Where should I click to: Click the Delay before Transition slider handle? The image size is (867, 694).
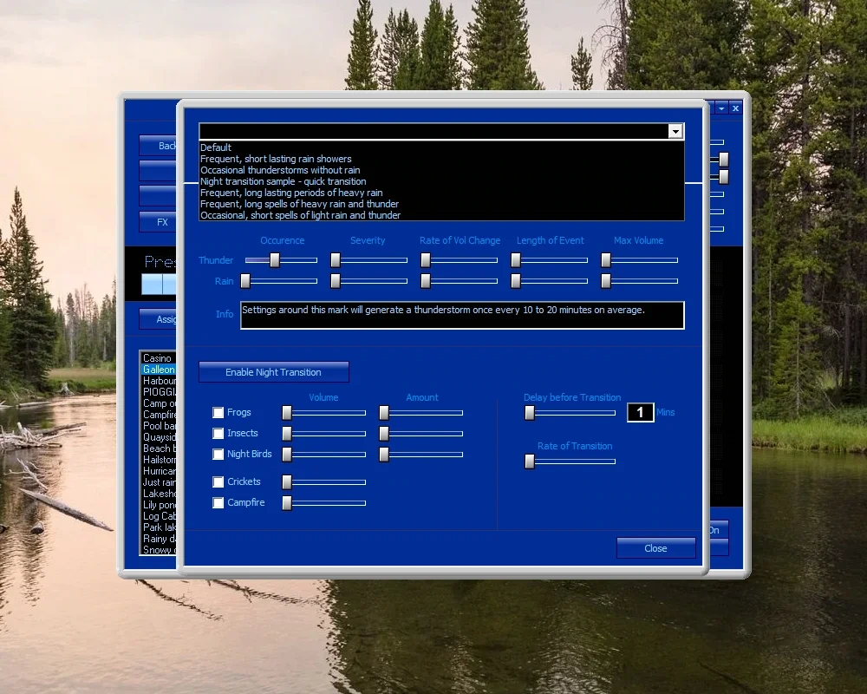pos(530,413)
